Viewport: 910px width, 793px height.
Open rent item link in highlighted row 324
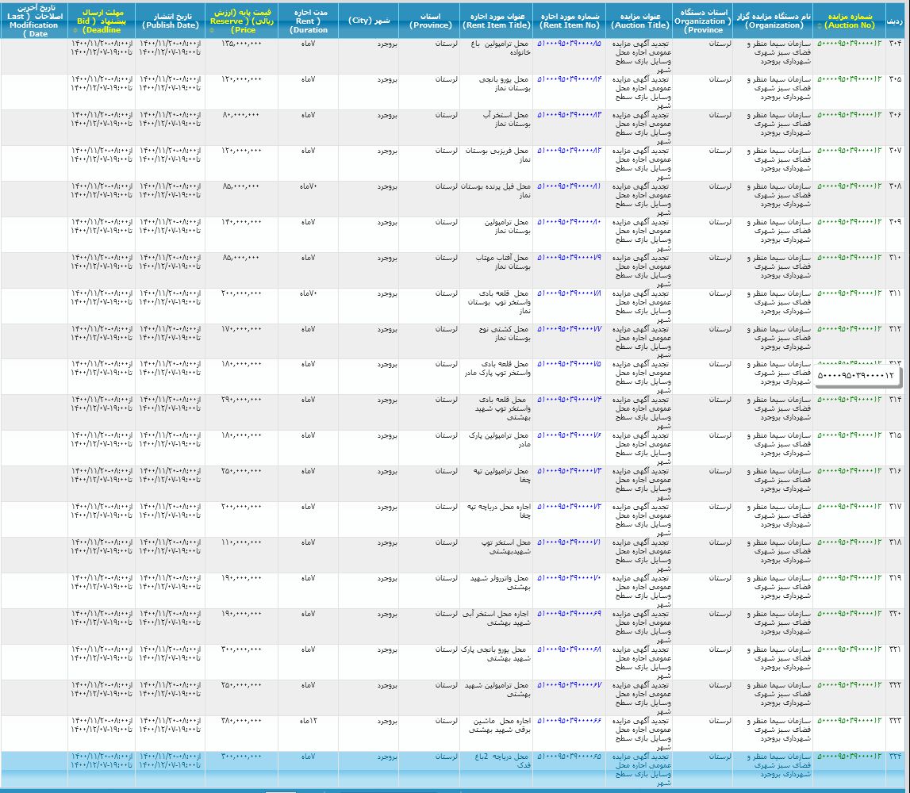[x=570, y=757]
